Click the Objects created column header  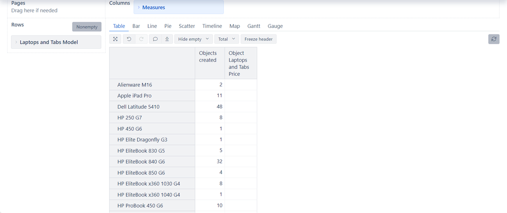tap(210, 63)
